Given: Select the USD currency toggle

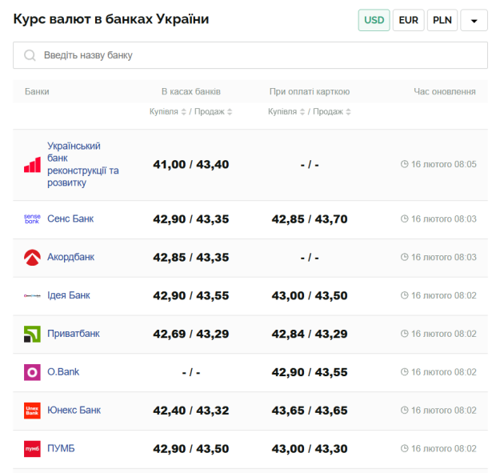Looking at the screenshot, I should tap(374, 20).
